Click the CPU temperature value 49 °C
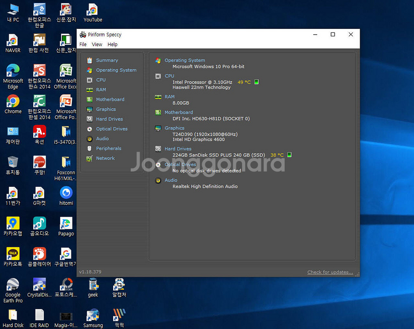The width and height of the screenshot is (414, 329). pyautogui.click(x=244, y=82)
